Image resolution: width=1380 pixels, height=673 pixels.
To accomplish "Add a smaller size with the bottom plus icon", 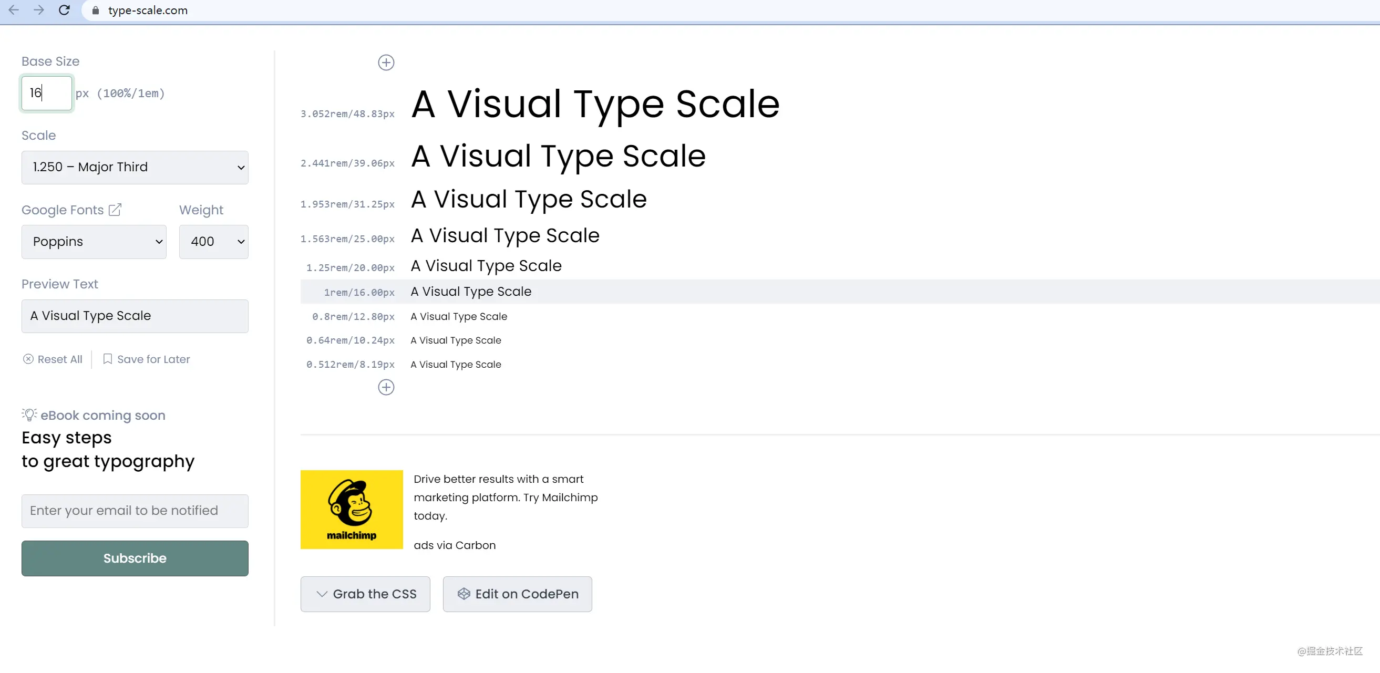I will 386,387.
